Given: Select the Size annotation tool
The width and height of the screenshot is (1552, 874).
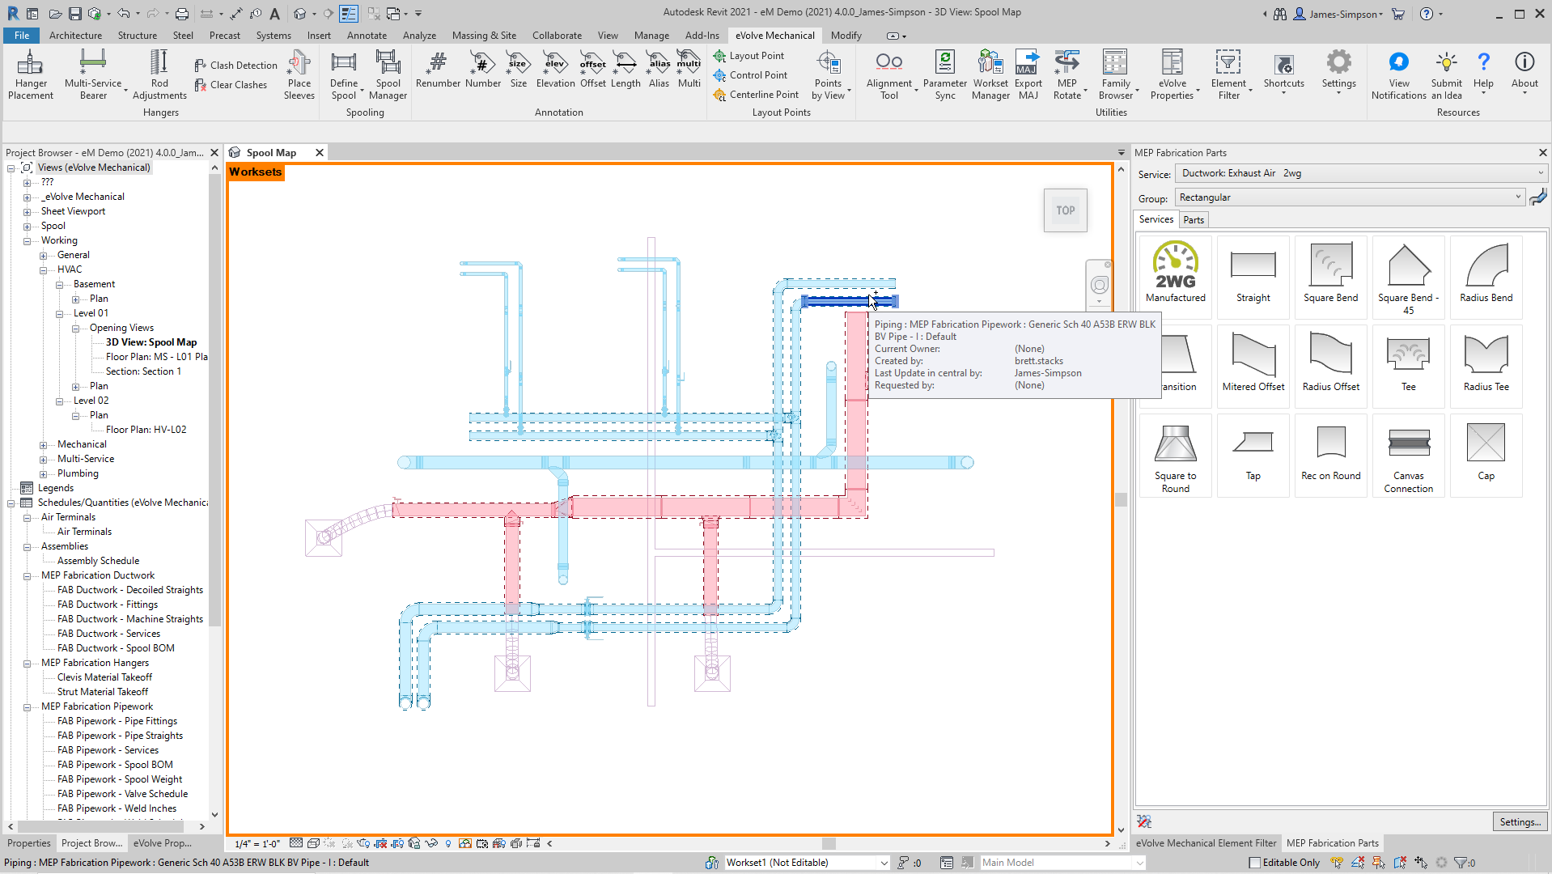Looking at the screenshot, I should point(519,70).
